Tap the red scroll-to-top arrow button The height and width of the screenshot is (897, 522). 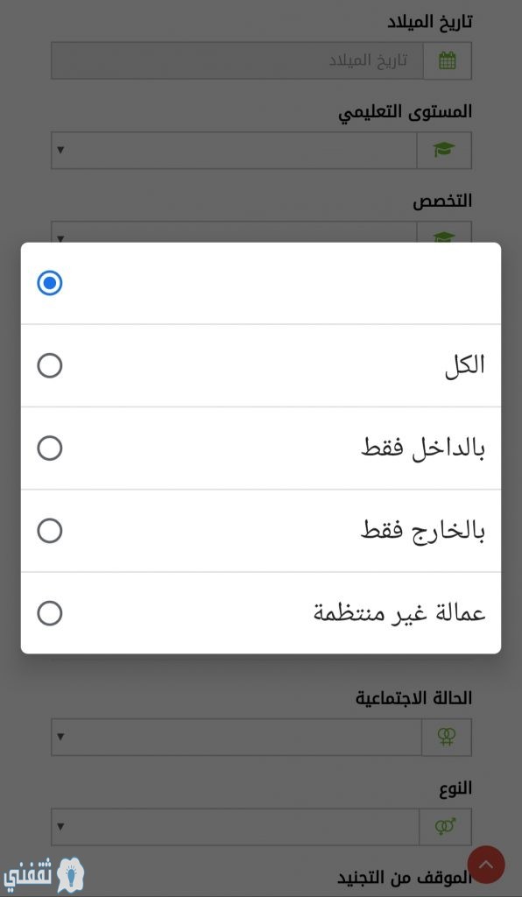click(x=486, y=865)
